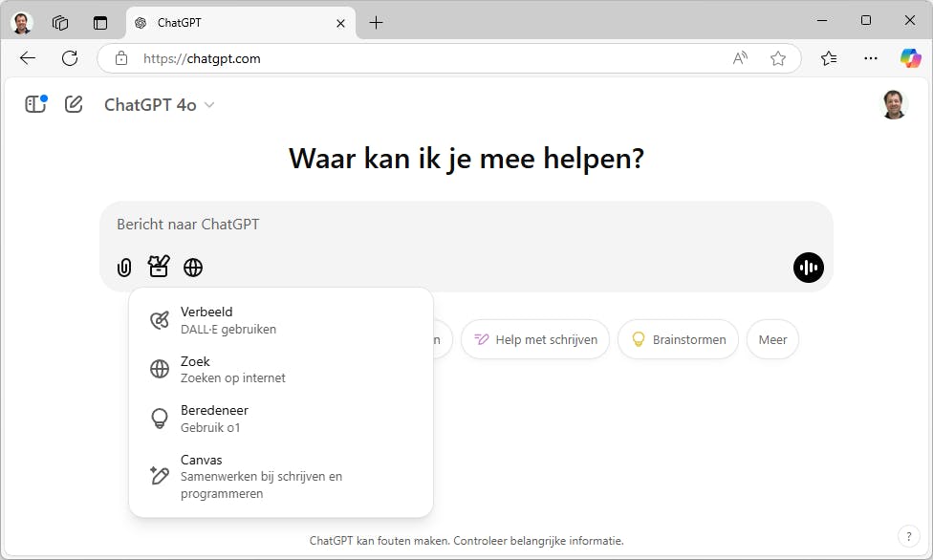Start voice mode with the waveform button
This screenshot has height=560, width=933.
point(808,268)
